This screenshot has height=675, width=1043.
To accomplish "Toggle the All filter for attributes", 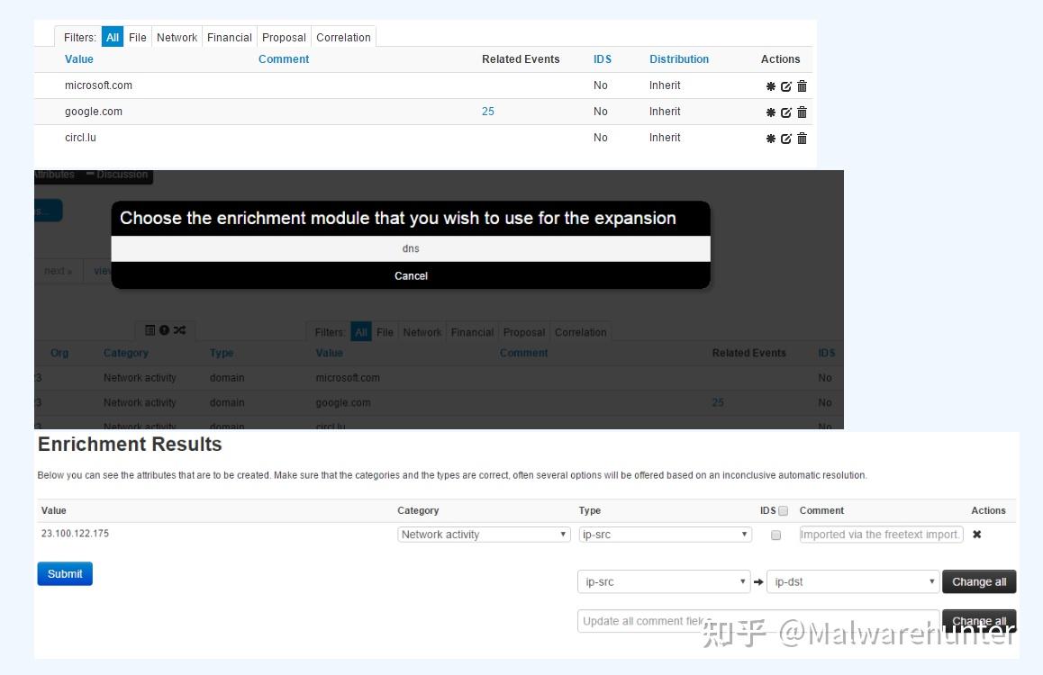I will point(112,37).
